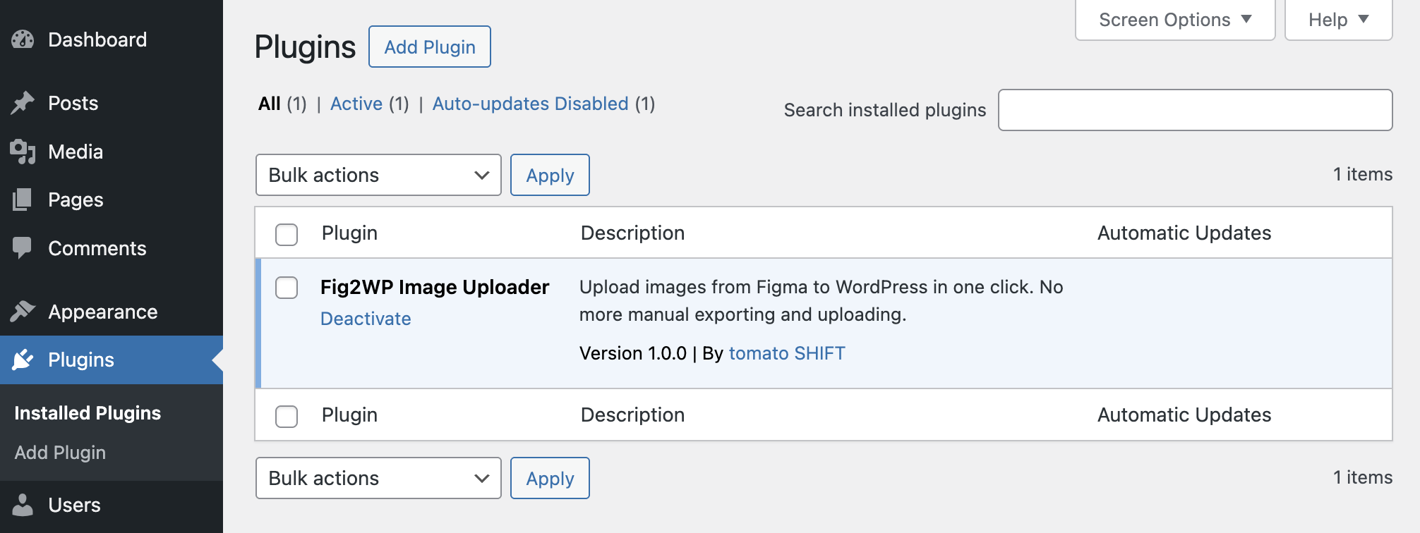Image resolution: width=1420 pixels, height=533 pixels.
Task: Check the select-all box in footer row
Action: pos(287,417)
